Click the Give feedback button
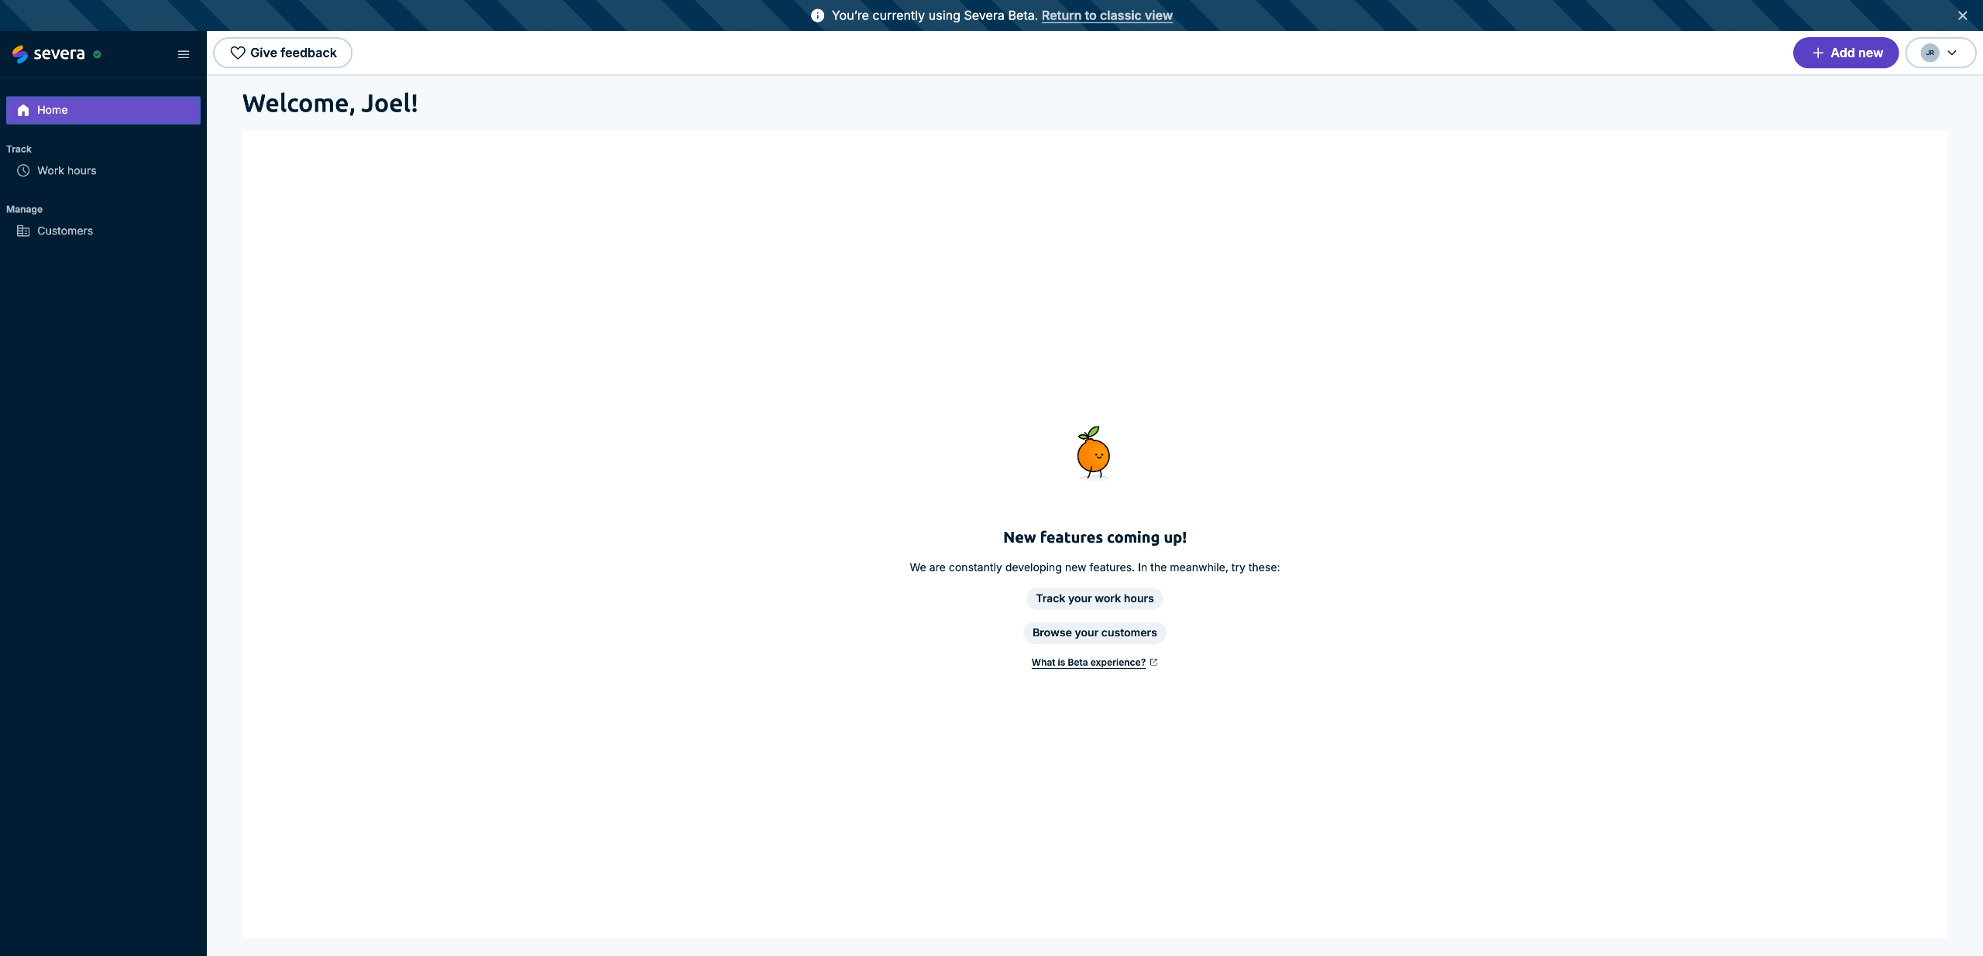The image size is (1983, 956). coord(283,53)
